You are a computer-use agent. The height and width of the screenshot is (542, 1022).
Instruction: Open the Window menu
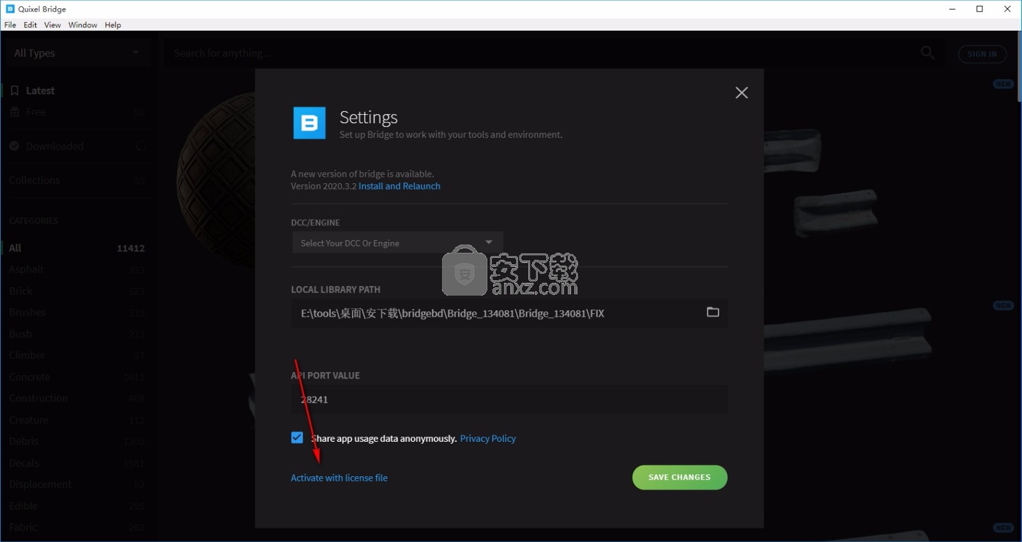point(82,25)
